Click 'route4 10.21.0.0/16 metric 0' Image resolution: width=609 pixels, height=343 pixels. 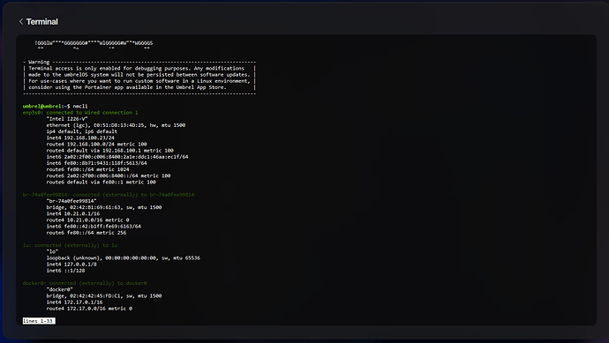click(87, 220)
